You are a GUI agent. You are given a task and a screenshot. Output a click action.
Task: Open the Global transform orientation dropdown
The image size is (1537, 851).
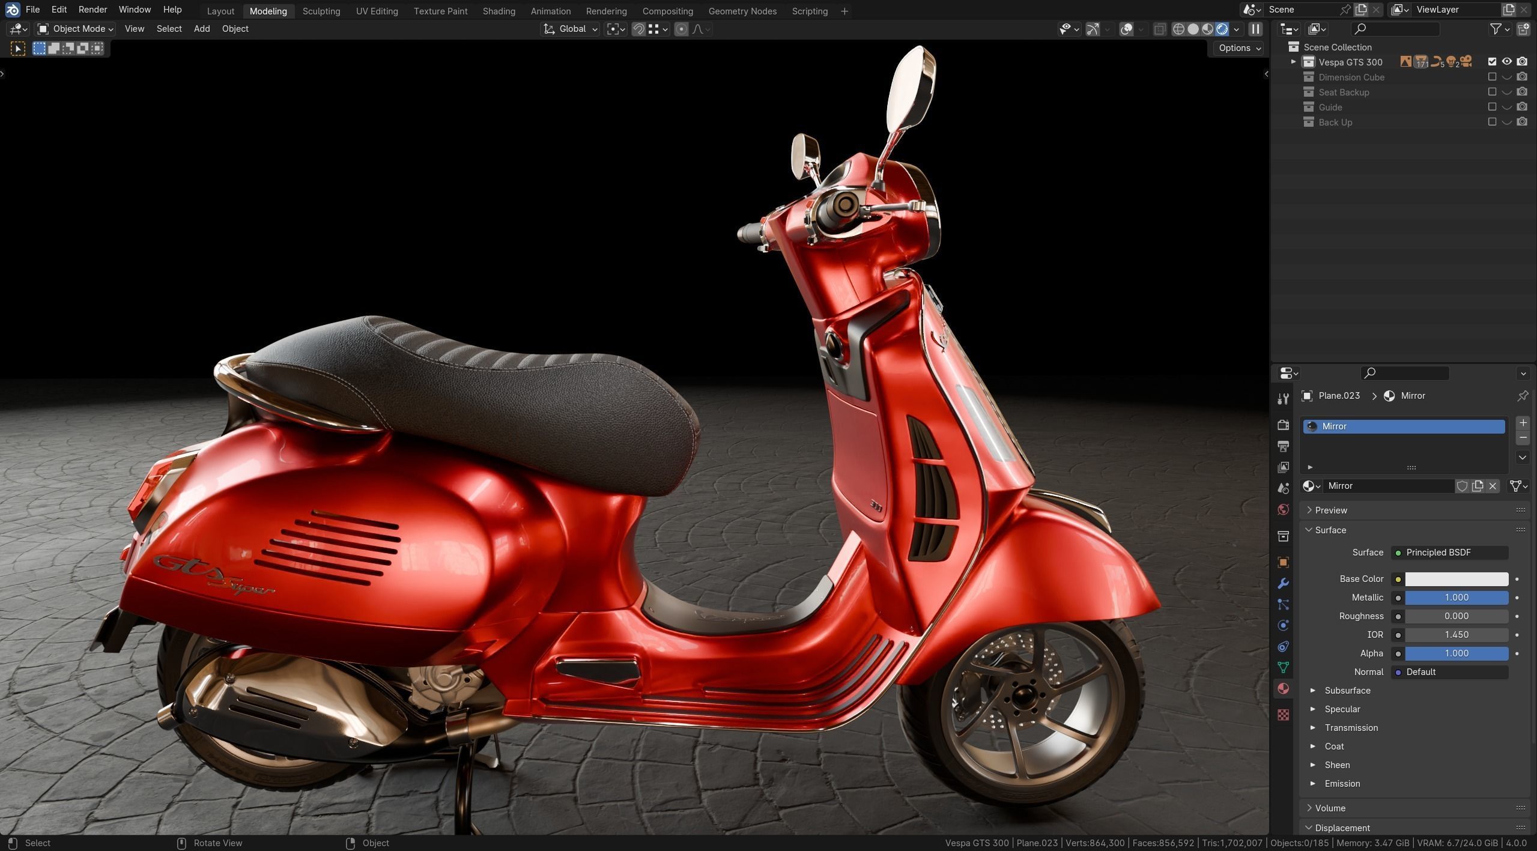(x=570, y=29)
